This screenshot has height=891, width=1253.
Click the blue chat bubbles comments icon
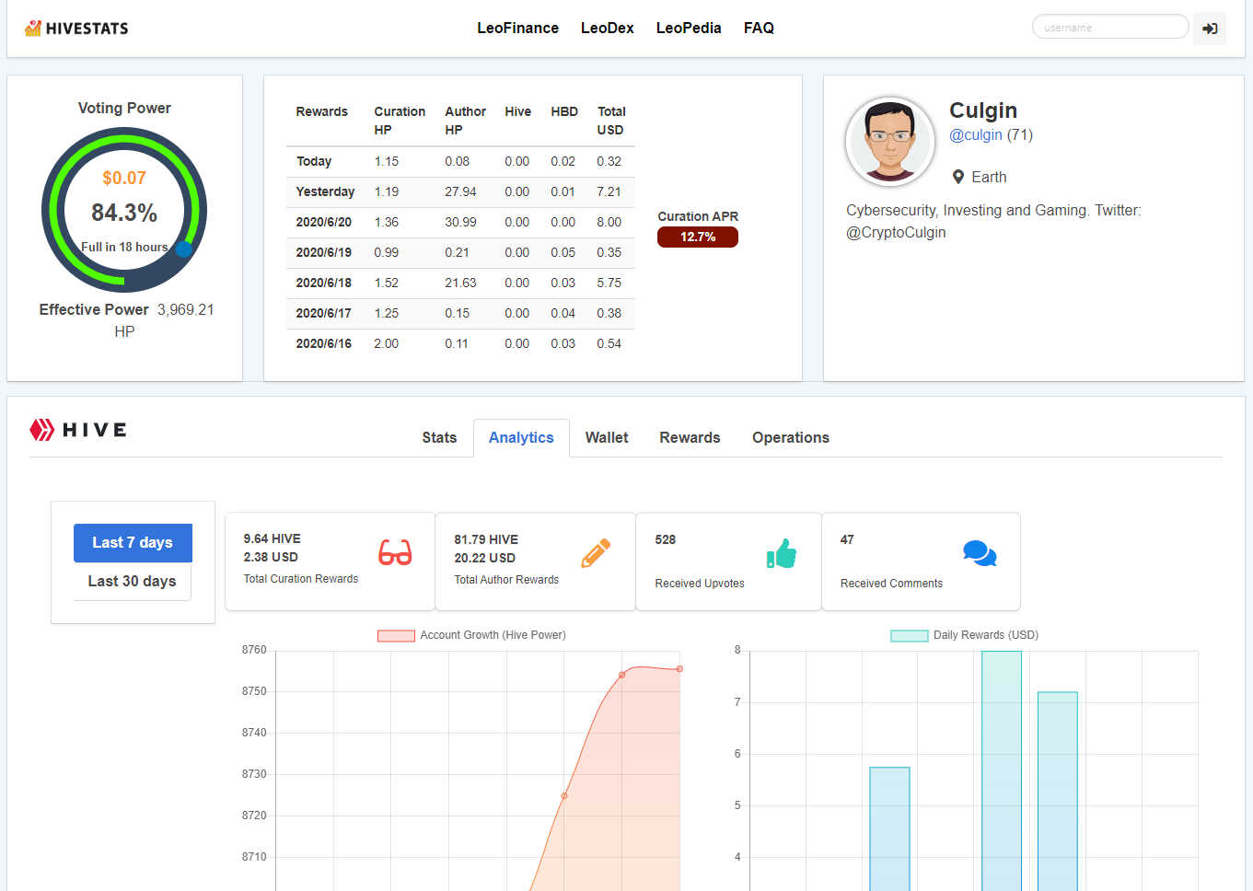tap(980, 553)
